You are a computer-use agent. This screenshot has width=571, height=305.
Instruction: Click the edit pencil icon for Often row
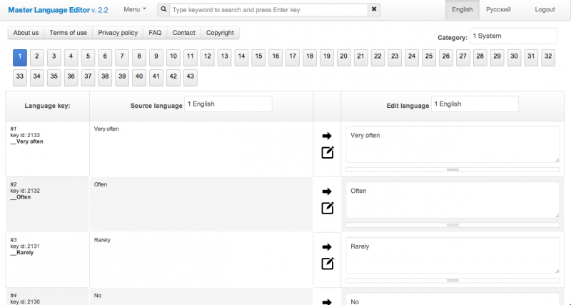point(328,208)
